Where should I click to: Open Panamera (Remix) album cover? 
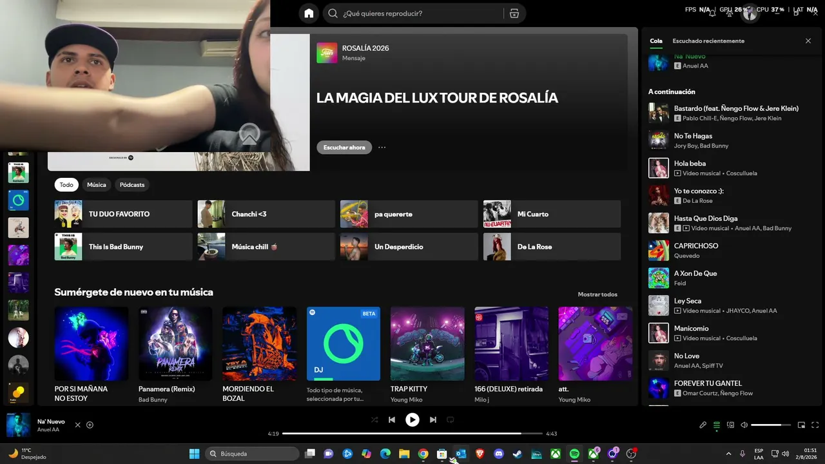tap(175, 343)
